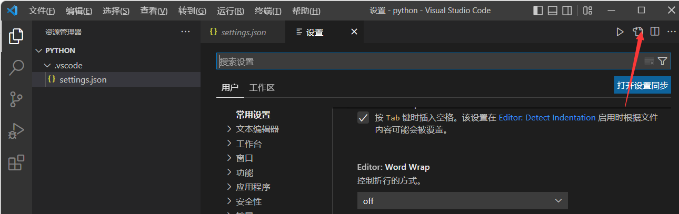Collapse the .vscode folder
The image size is (679, 214).
(64, 66)
